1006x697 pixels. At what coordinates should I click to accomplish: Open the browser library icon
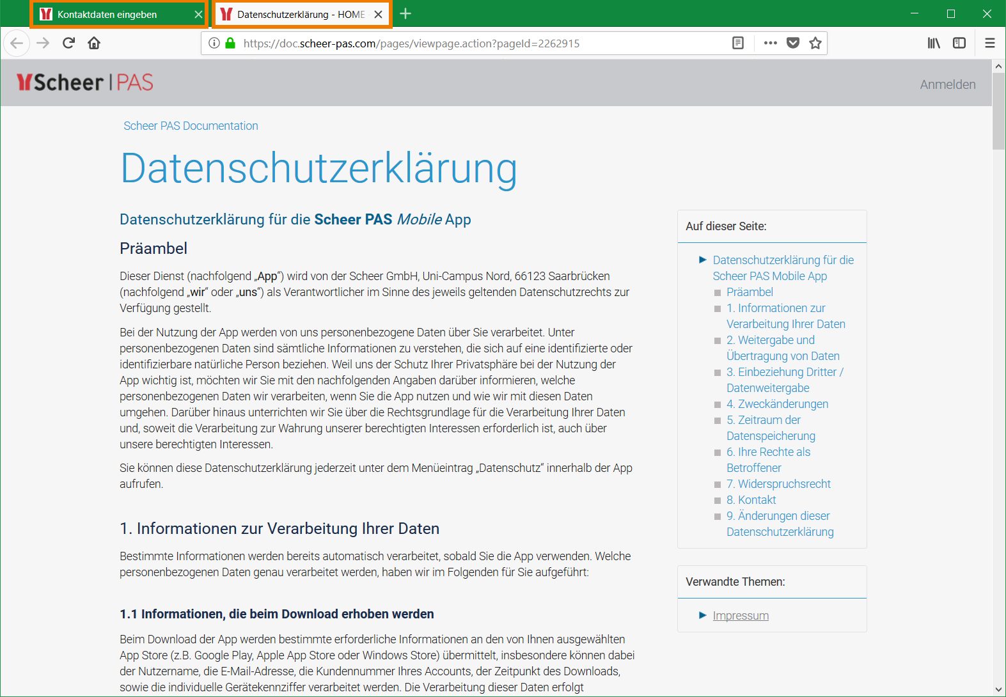934,43
